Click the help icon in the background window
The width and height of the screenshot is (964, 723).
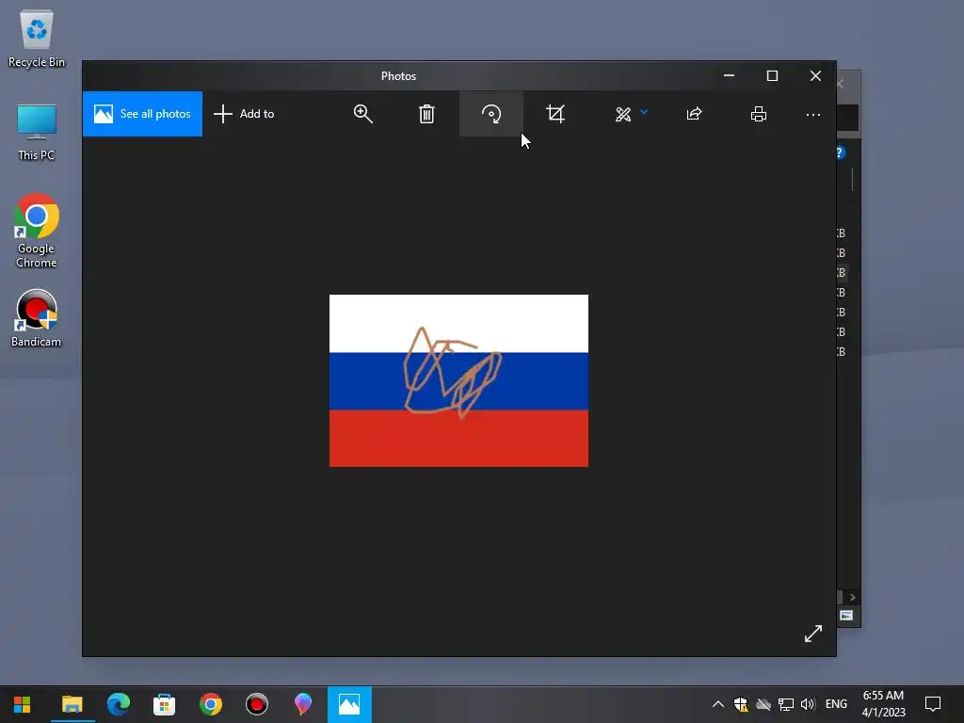[x=841, y=153]
